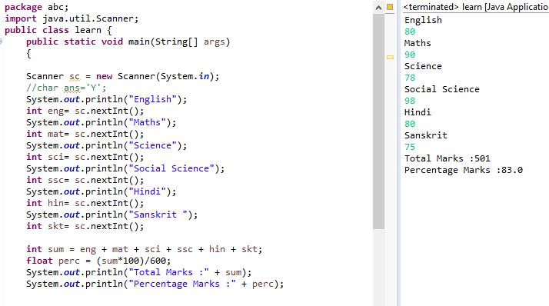
Task: Click the println("English") statement
Action: coord(106,99)
